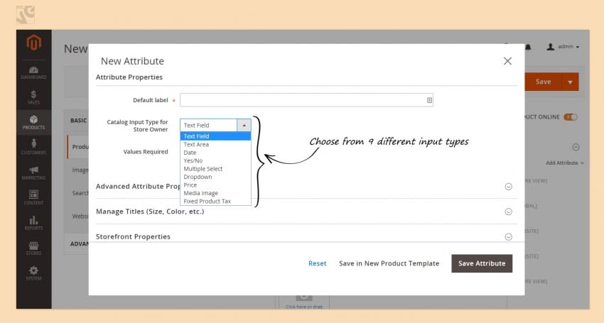The height and width of the screenshot is (323, 604).
Task: Click the orange Save button
Action: click(x=543, y=82)
